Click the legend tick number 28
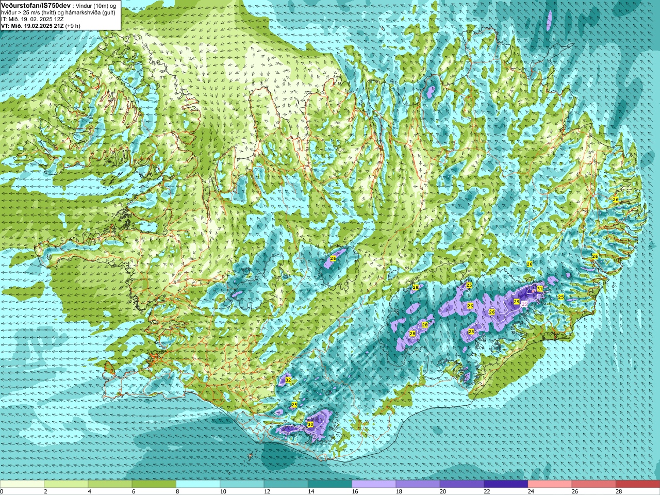 click(x=619, y=491)
